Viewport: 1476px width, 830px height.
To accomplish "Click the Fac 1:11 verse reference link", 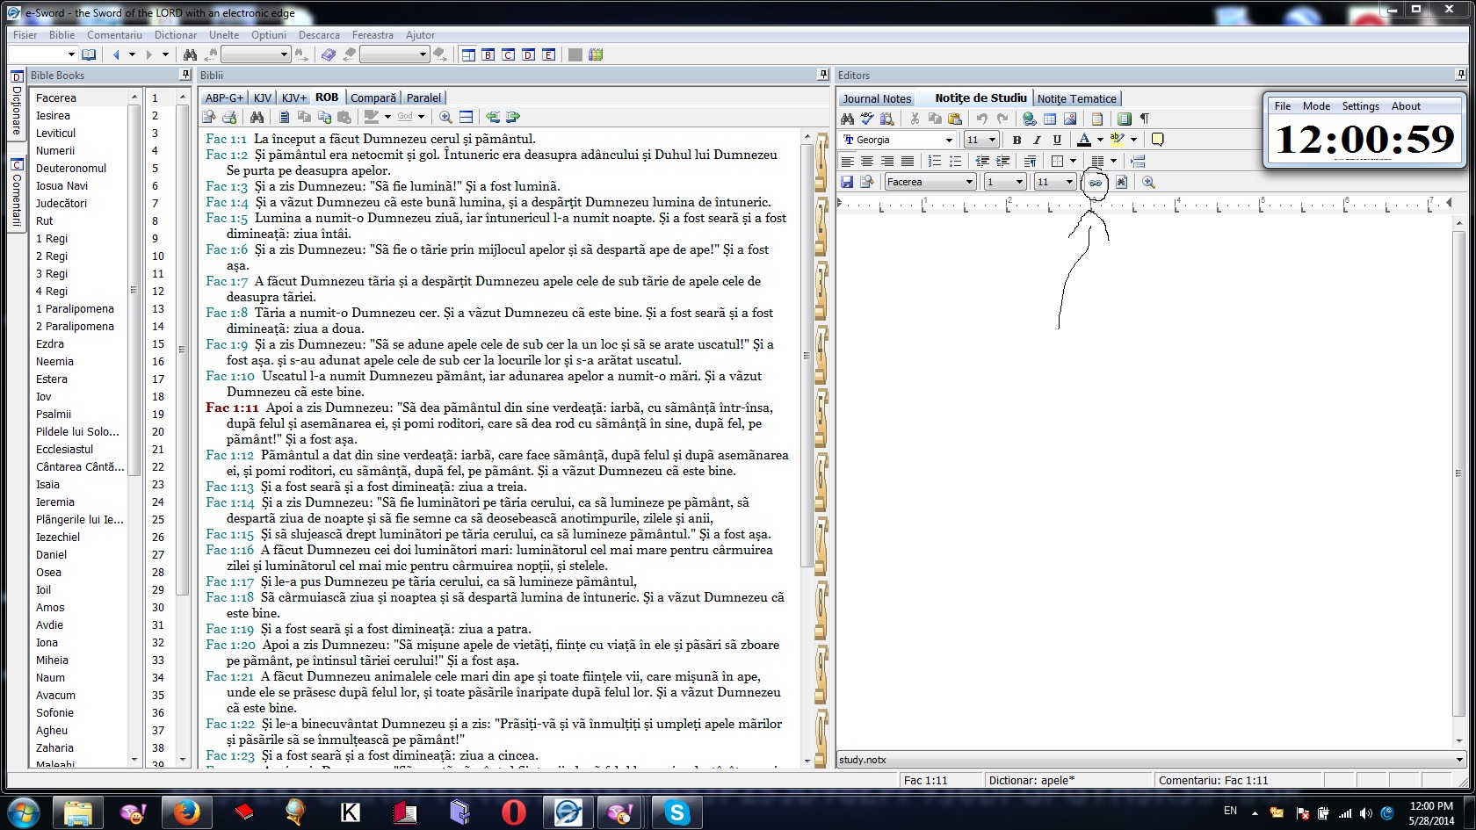I will pos(232,408).
